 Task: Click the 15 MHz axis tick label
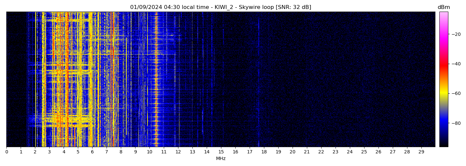[x=221, y=152]
